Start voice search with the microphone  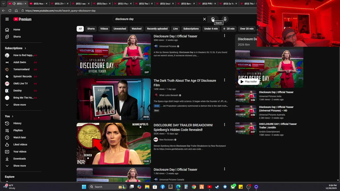[x=225, y=19]
